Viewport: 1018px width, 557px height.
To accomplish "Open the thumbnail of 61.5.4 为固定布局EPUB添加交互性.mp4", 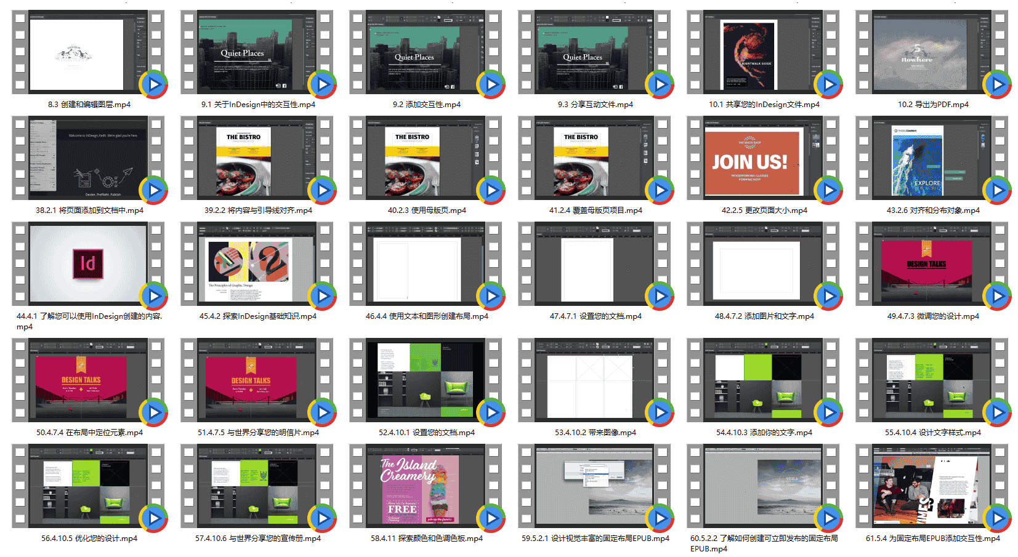I will [x=932, y=486].
